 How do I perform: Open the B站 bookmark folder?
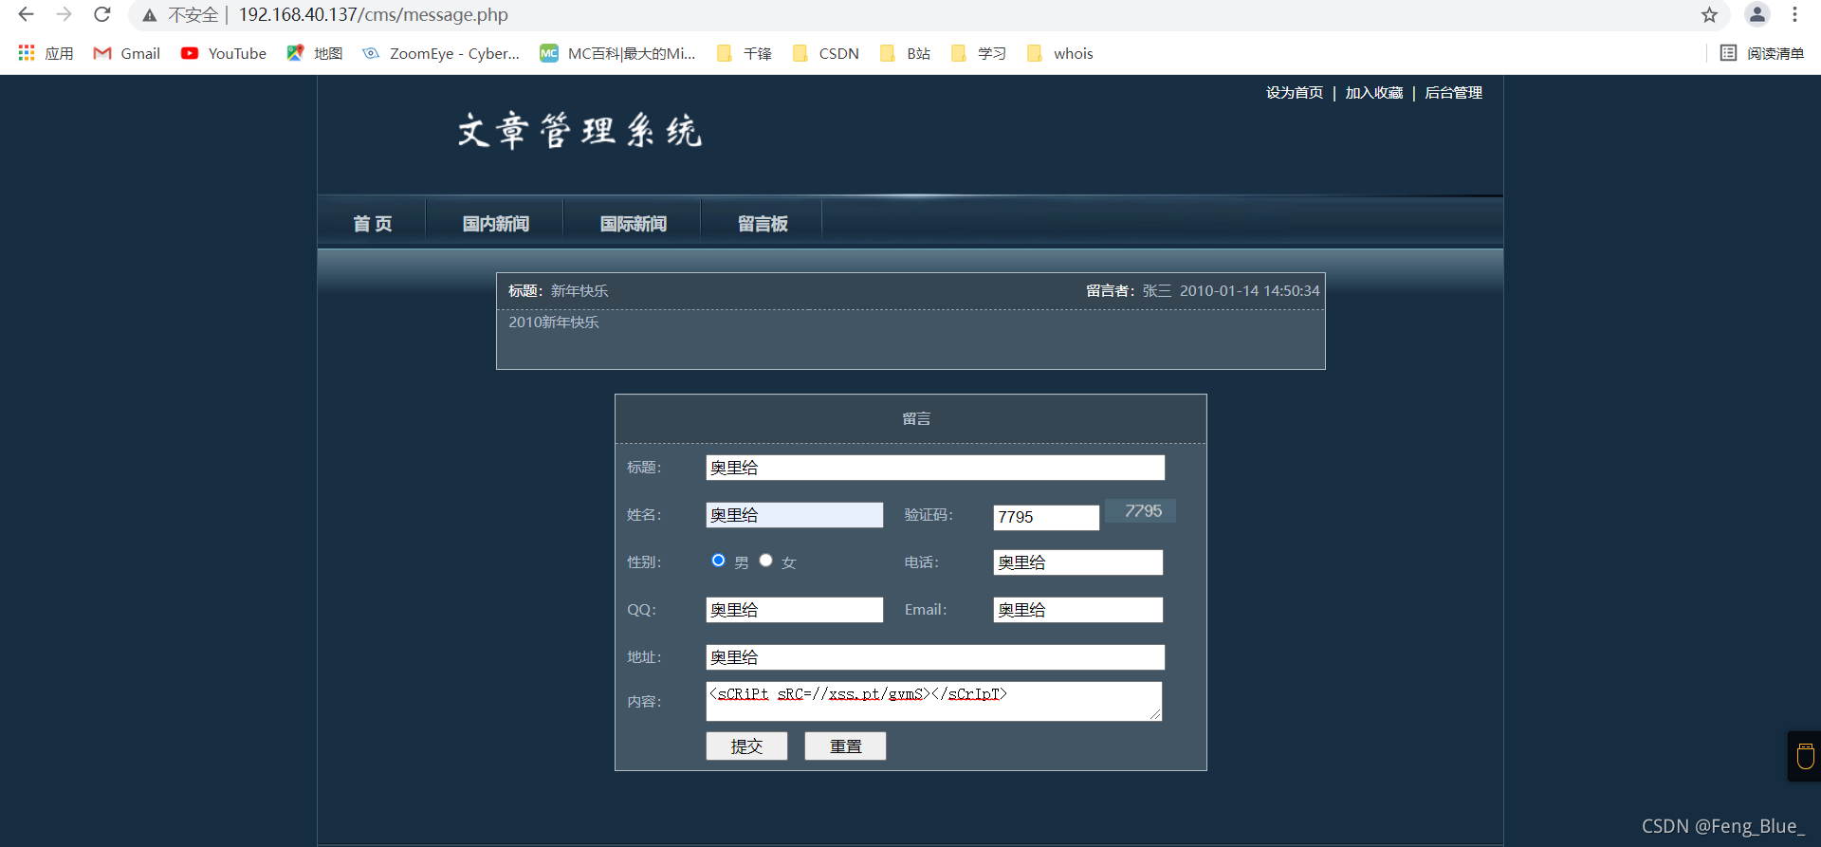click(906, 53)
